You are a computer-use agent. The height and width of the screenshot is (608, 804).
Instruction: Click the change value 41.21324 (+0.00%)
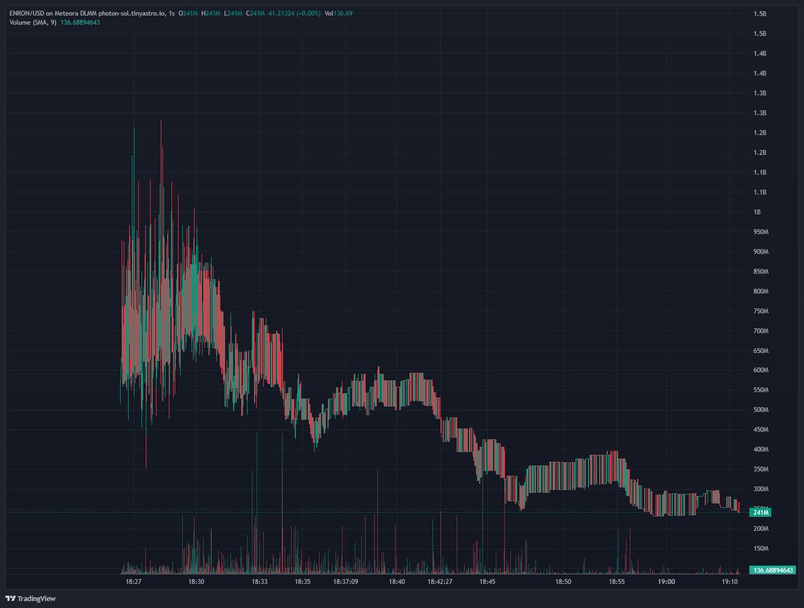tap(293, 14)
